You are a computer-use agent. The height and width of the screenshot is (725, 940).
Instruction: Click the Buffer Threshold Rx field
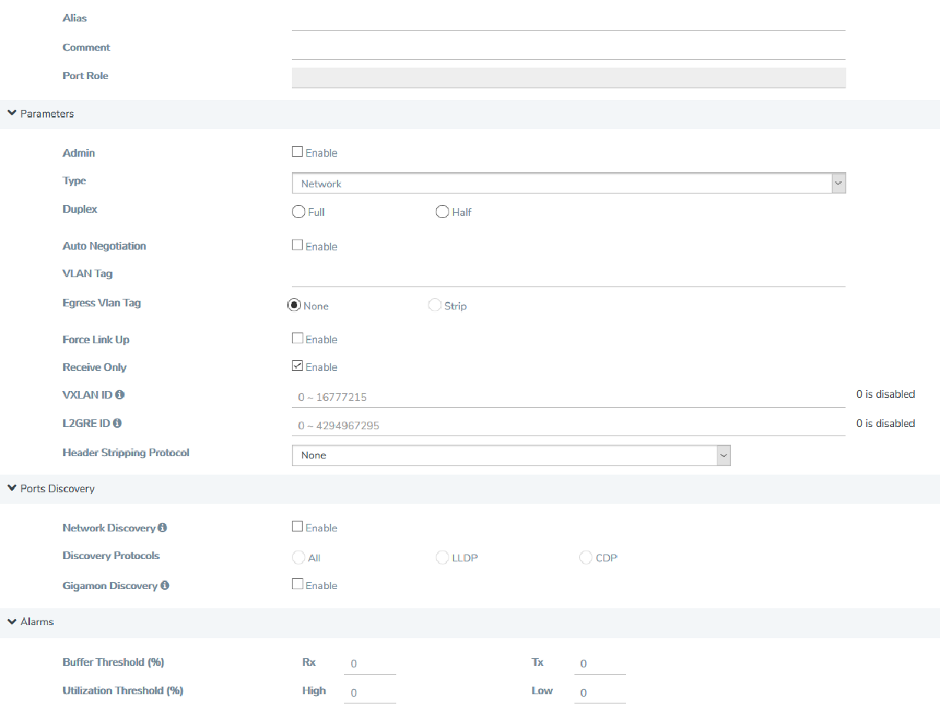369,664
